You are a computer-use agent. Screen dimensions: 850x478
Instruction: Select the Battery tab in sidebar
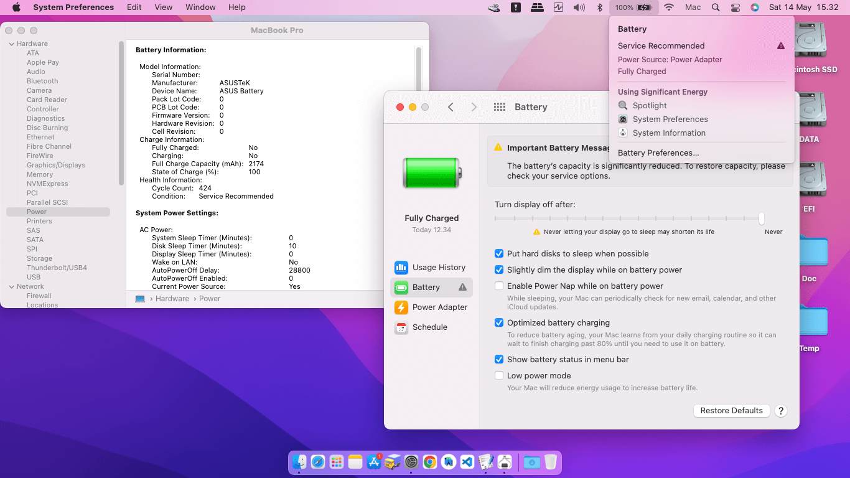(x=432, y=288)
